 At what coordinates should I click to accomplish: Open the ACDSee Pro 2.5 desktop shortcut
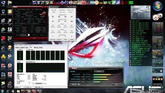(3, 22)
